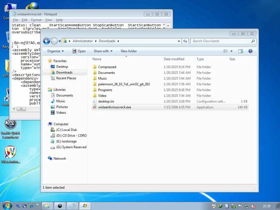Refresh the Downloads folder view
Screen dimensions: 280x210
185,41
